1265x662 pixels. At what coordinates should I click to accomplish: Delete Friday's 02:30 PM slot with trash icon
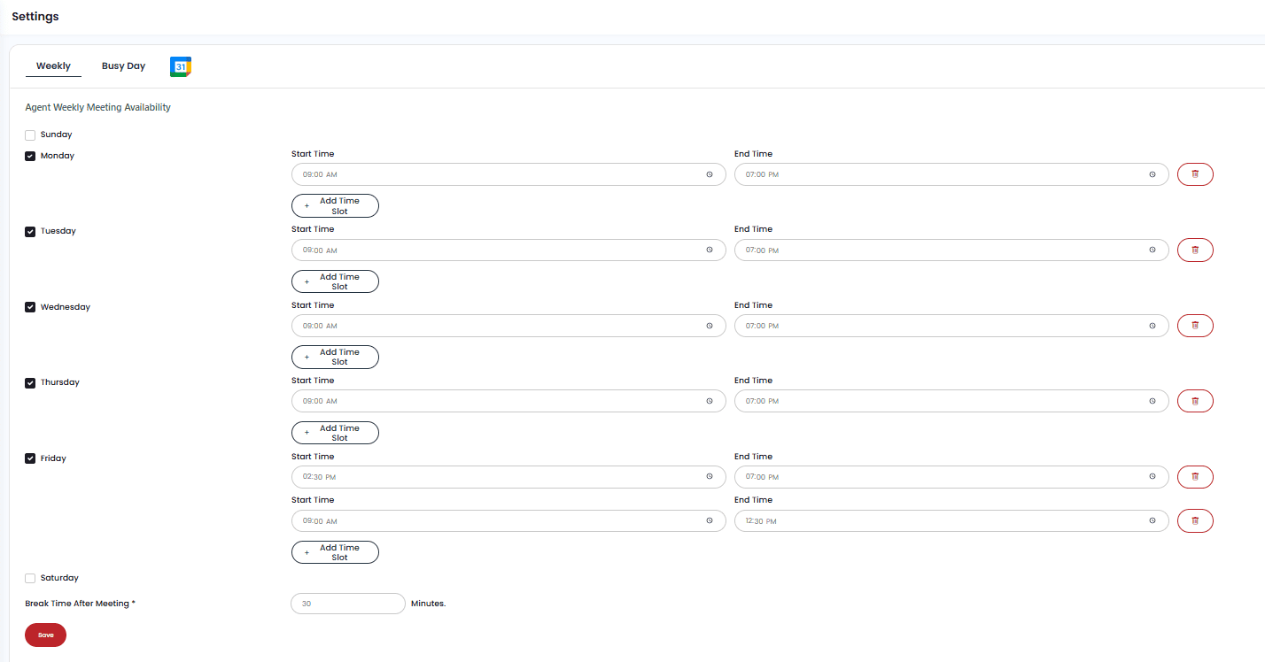click(x=1195, y=477)
